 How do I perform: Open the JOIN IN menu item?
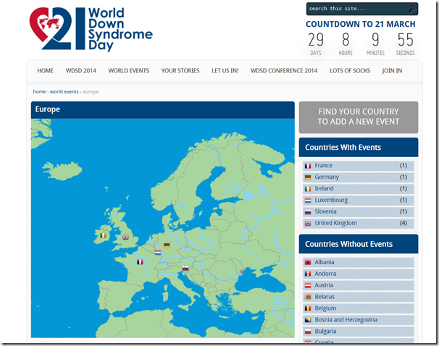click(x=392, y=71)
